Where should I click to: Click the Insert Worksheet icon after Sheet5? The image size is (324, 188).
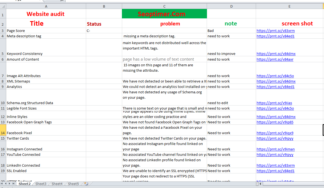click(x=86, y=184)
